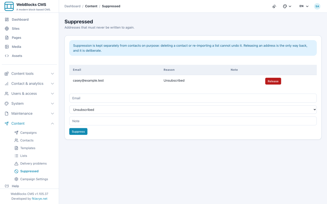Focus the Note input field

193,121
